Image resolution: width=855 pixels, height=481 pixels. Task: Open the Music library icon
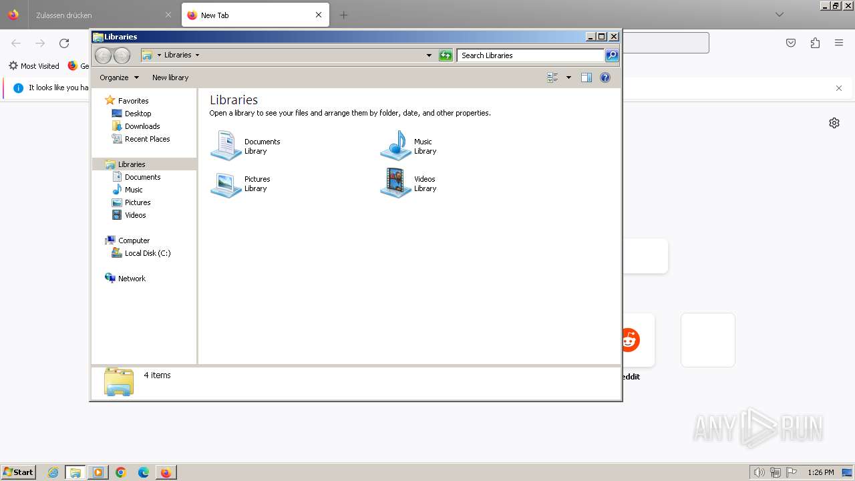pyautogui.click(x=395, y=146)
